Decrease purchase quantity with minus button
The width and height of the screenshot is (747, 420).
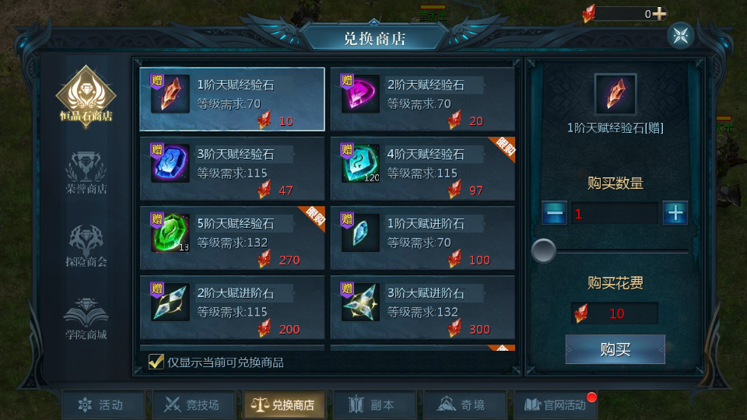point(555,213)
